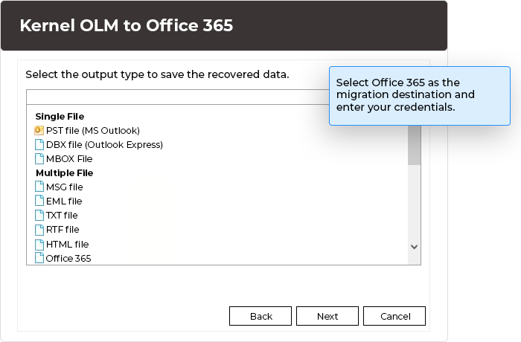Click the TXT file document icon
Screen dimensions: 521x342
(x=39, y=215)
